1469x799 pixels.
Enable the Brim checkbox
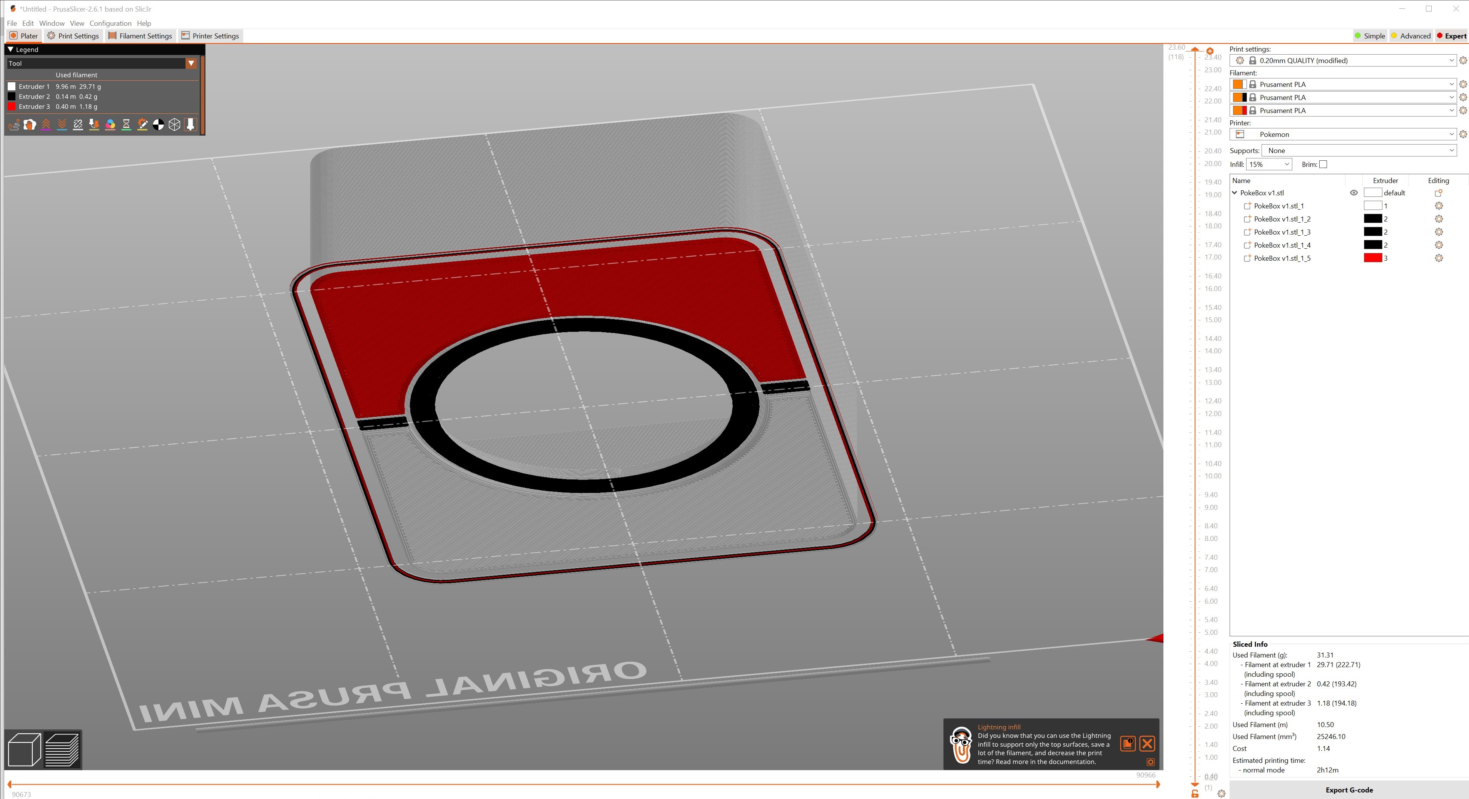[1323, 164]
